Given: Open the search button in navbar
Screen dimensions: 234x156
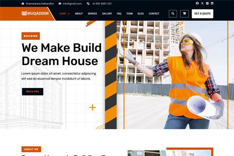Looking at the screenshot, I should [x=173, y=14].
